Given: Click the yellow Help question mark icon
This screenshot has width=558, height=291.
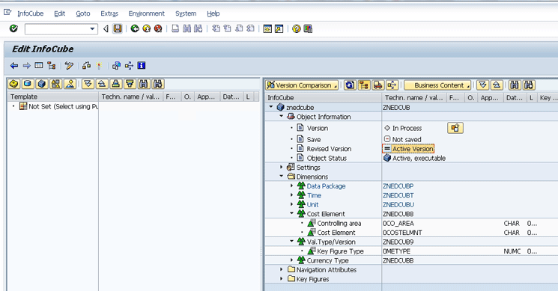Looking at the screenshot, I should (x=296, y=28).
